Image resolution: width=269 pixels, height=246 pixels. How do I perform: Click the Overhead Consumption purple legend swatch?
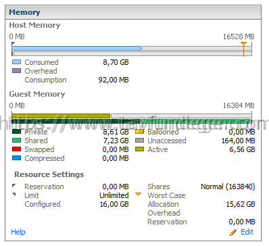16,71
